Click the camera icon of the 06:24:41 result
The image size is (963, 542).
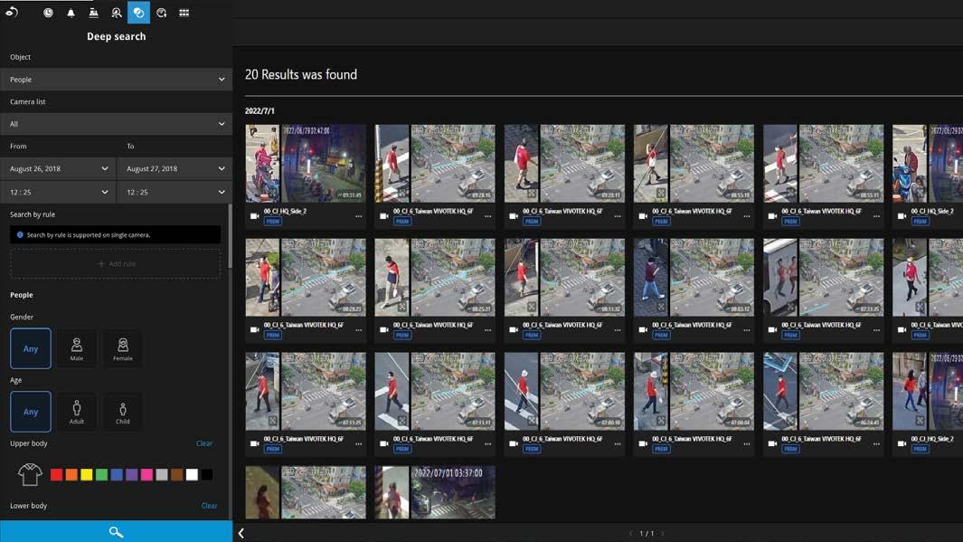[772, 443]
